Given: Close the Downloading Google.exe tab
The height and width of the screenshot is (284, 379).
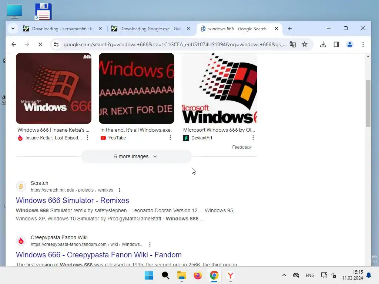Looking at the screenshot, I should 188,29.
